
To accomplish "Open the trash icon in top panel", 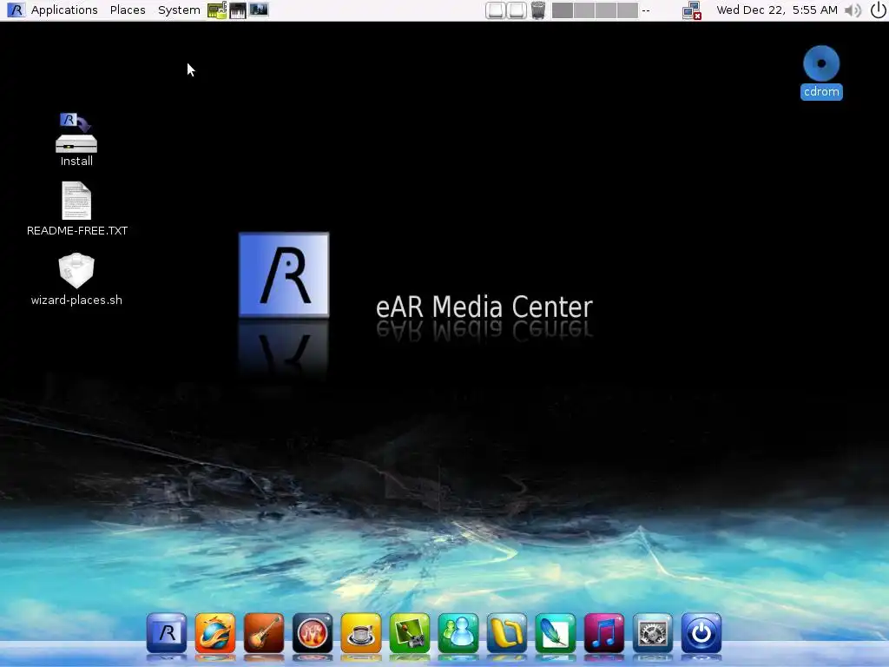I will [538, 10].
